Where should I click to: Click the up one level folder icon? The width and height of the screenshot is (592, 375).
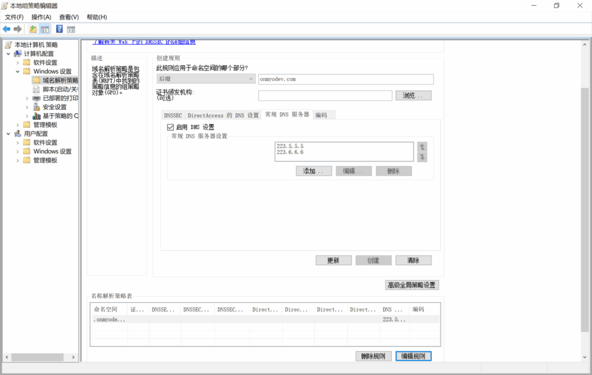click(34, 29)
